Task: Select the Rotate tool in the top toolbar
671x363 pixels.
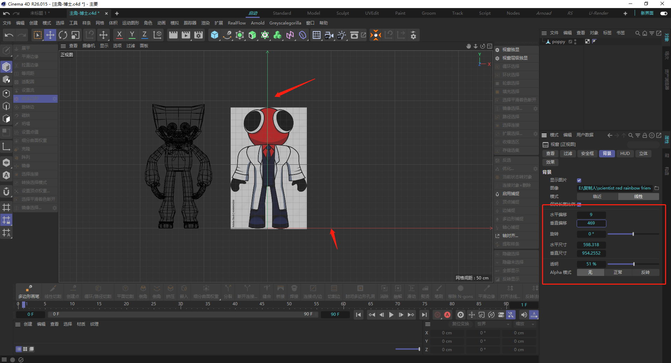Action: [63, 35]
